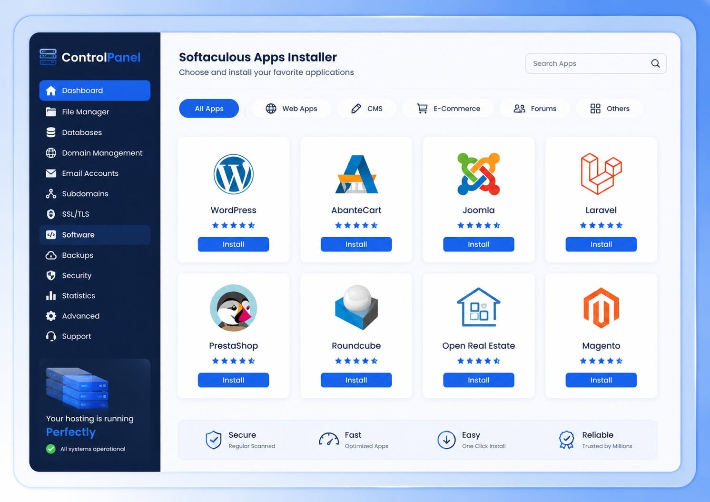Install AbanteCart
Viewport: 710px width, 502px height.
[356, 244]
